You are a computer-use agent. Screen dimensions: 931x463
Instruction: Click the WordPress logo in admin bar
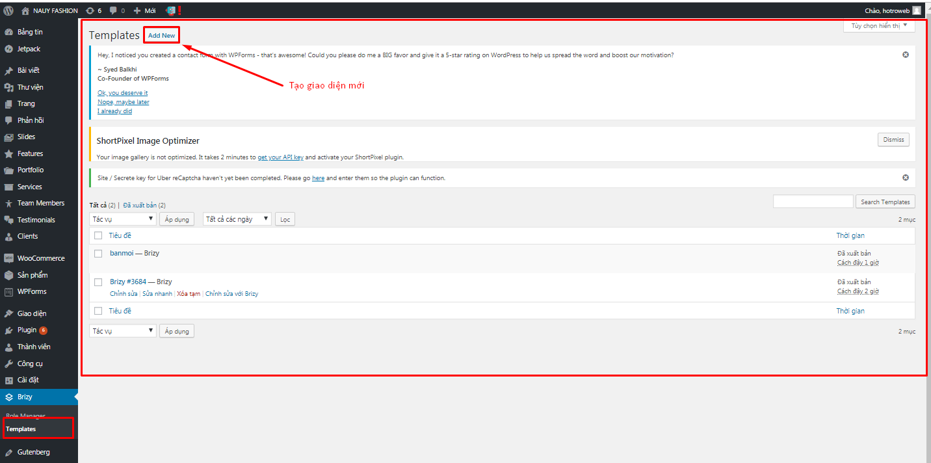coord(8,10)
